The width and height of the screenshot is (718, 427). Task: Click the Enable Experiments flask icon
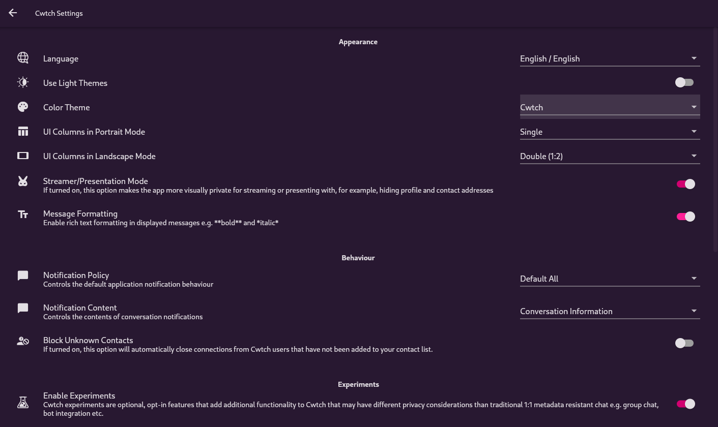point(23,403)
